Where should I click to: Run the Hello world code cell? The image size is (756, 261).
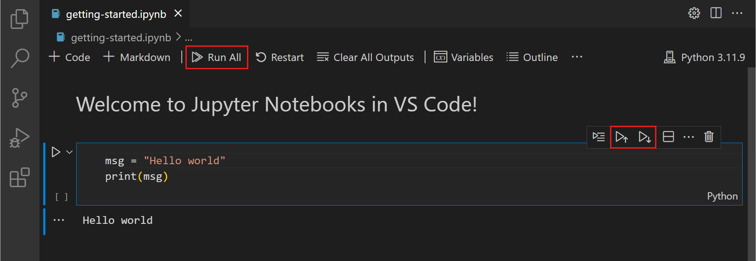[x=56, y=152]
